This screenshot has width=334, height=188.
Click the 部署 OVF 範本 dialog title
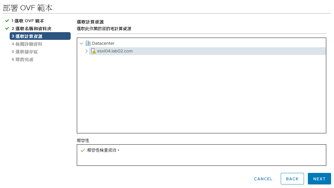pyautogui.click(x=27, y=8)
